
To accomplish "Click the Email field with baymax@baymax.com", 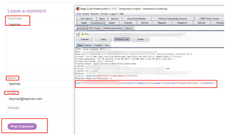I will coord(41,99).
